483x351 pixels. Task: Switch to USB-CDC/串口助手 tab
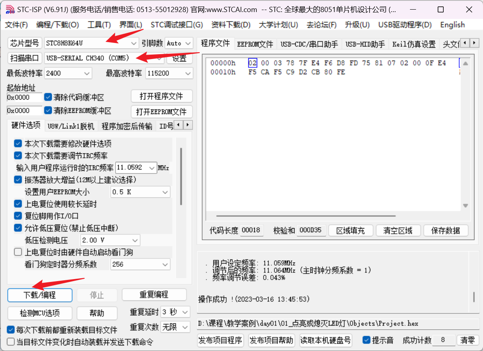click(x=309, y=44)
